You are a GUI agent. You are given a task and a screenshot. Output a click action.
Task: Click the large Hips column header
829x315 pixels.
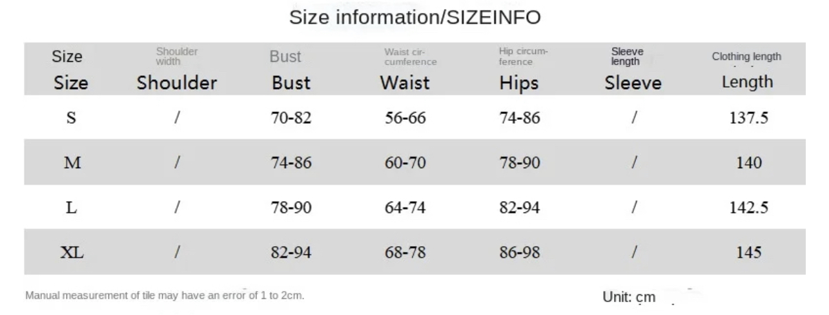518,83
